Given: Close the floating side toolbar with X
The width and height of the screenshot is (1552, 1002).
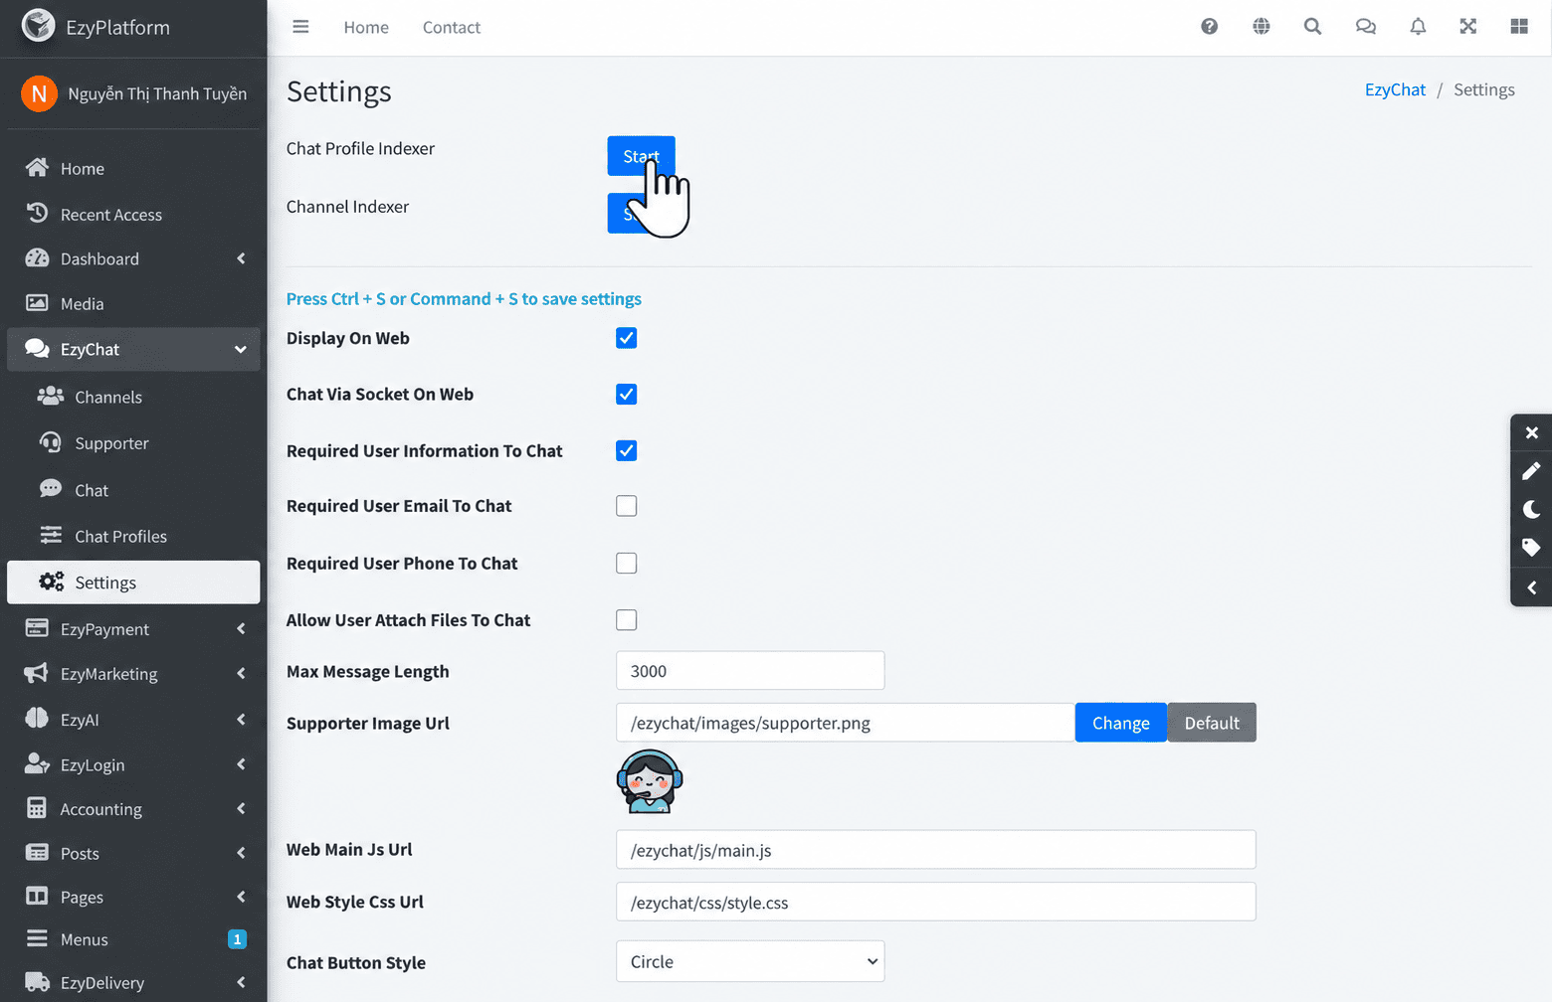Looking at the screenshot, I should tap(1532, 432).
